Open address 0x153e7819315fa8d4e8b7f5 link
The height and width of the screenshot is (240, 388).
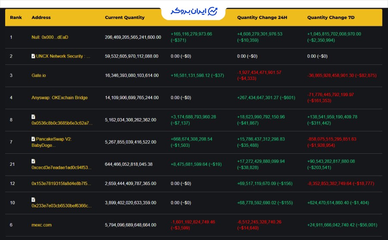tap(61, 183)
